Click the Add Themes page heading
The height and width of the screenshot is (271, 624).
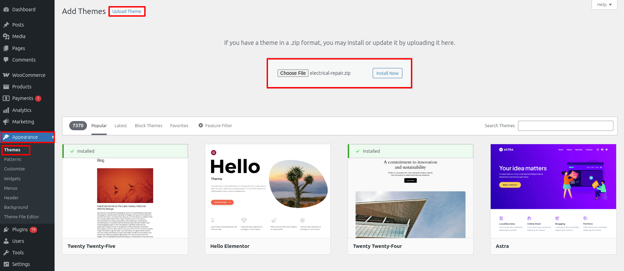[x=84, y=11]
